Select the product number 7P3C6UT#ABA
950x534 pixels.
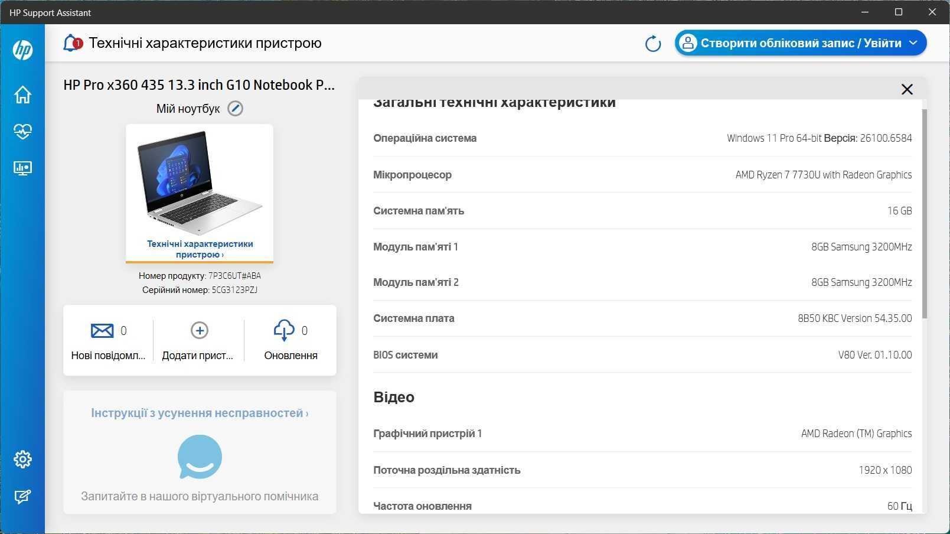pos(234,276)
